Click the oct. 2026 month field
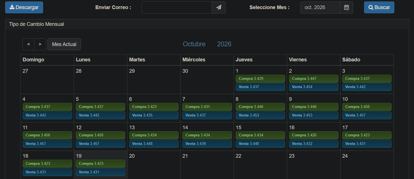 (320, 7)
